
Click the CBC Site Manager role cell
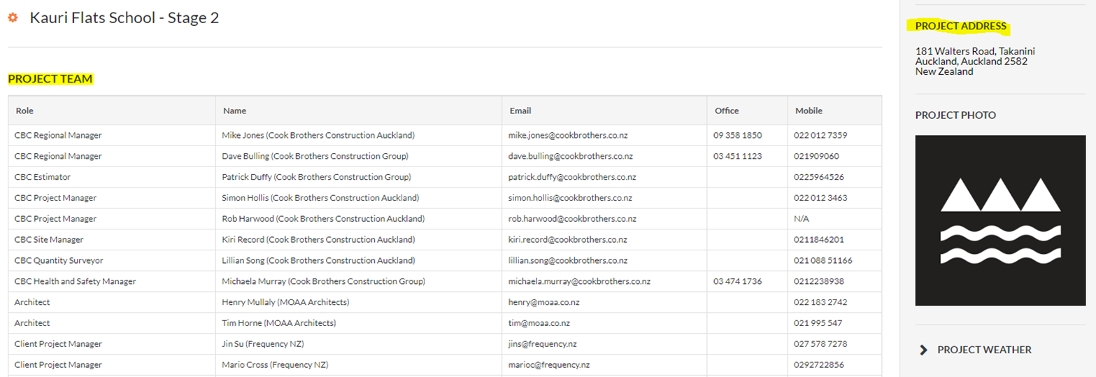(x=112, y=240)
